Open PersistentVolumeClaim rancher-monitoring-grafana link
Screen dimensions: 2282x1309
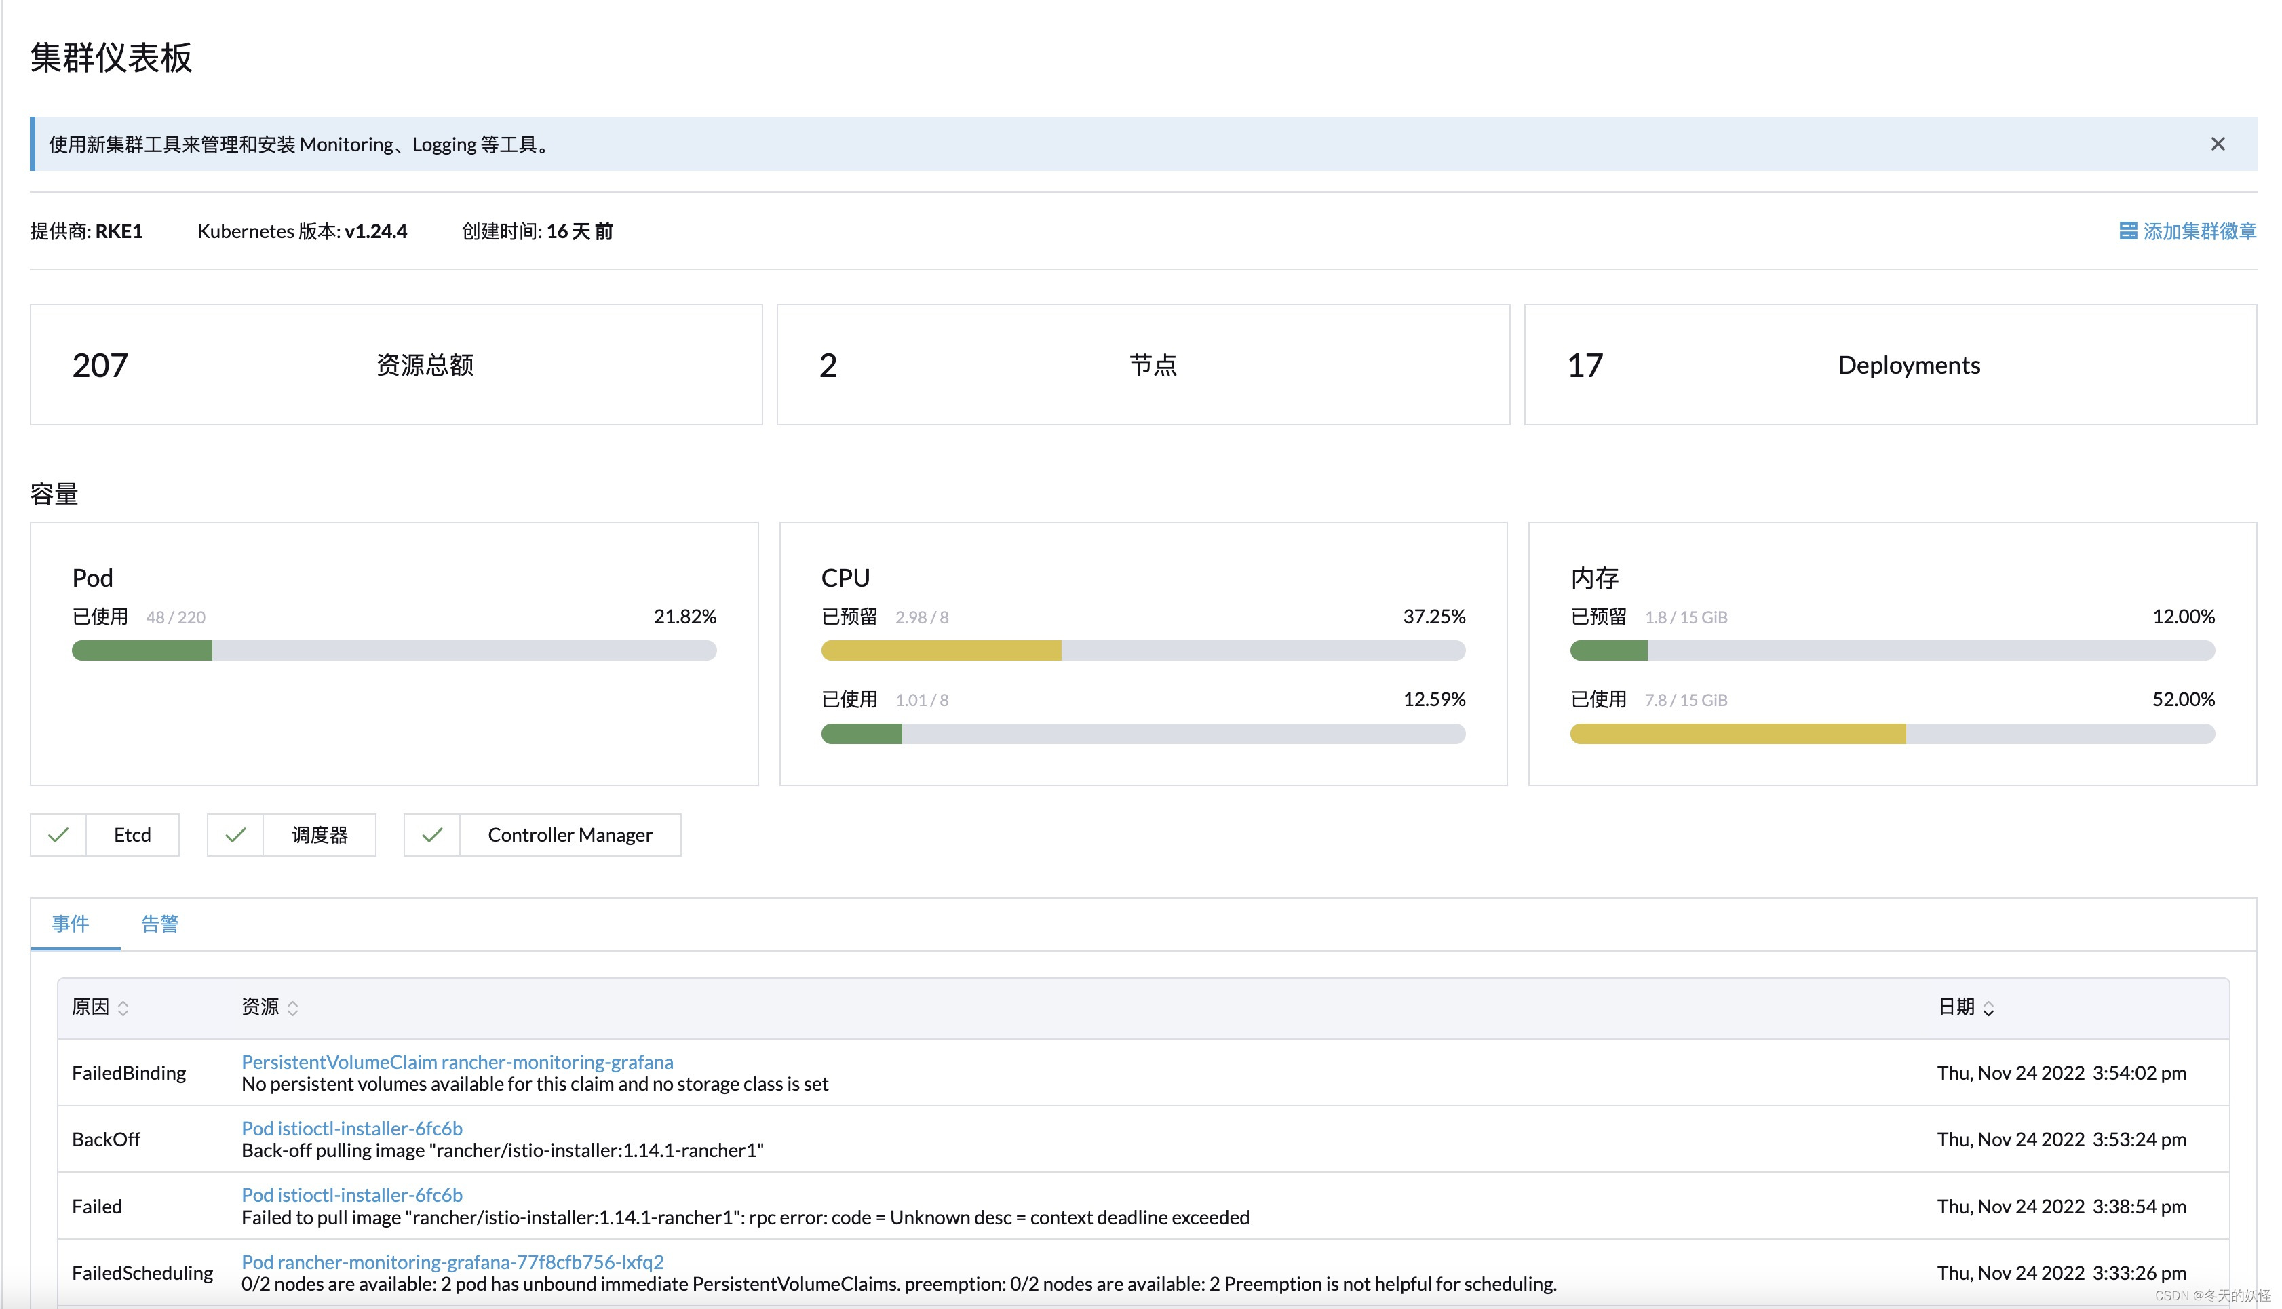(x=456, y=1061)
